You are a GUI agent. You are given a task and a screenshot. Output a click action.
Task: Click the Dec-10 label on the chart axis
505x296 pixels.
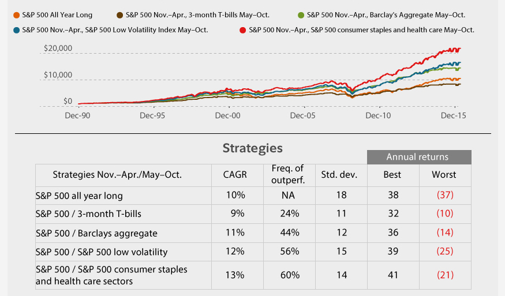379,115
